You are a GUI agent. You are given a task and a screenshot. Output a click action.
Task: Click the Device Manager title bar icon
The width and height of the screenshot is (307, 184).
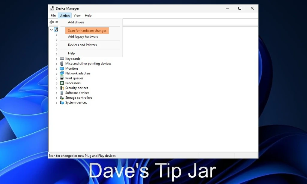point(52,8)
